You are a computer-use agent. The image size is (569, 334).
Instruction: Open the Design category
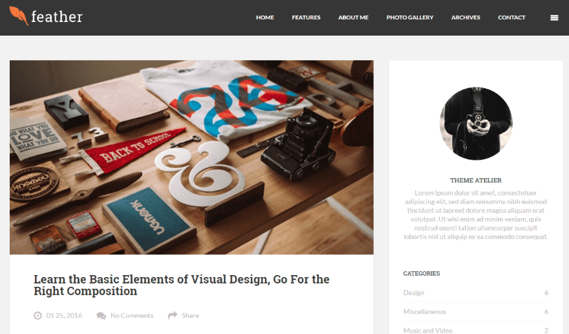tap(414, 293)
